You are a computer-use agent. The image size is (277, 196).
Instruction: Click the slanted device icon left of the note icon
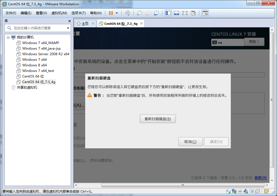(258, 191)
